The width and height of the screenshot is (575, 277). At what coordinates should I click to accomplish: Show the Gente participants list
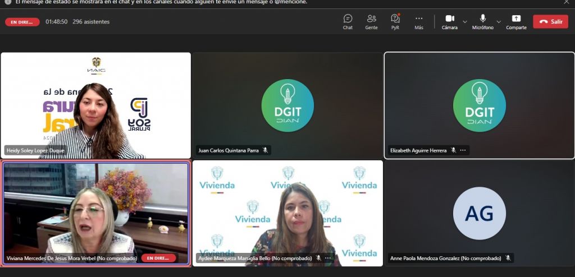coord(371,22)
